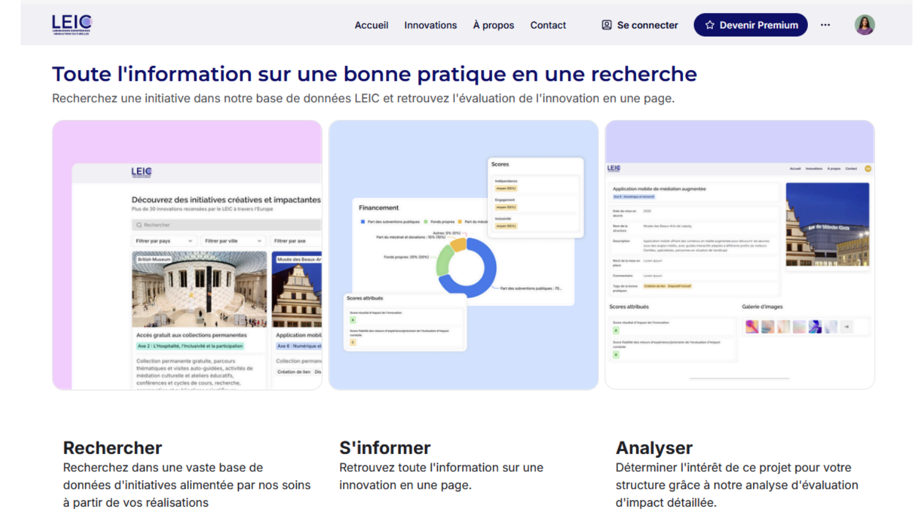Go to the Accueil nav item

371,25
